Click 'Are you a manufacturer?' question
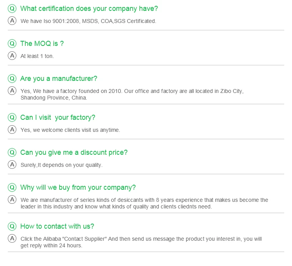 click(x=59, y=79)
